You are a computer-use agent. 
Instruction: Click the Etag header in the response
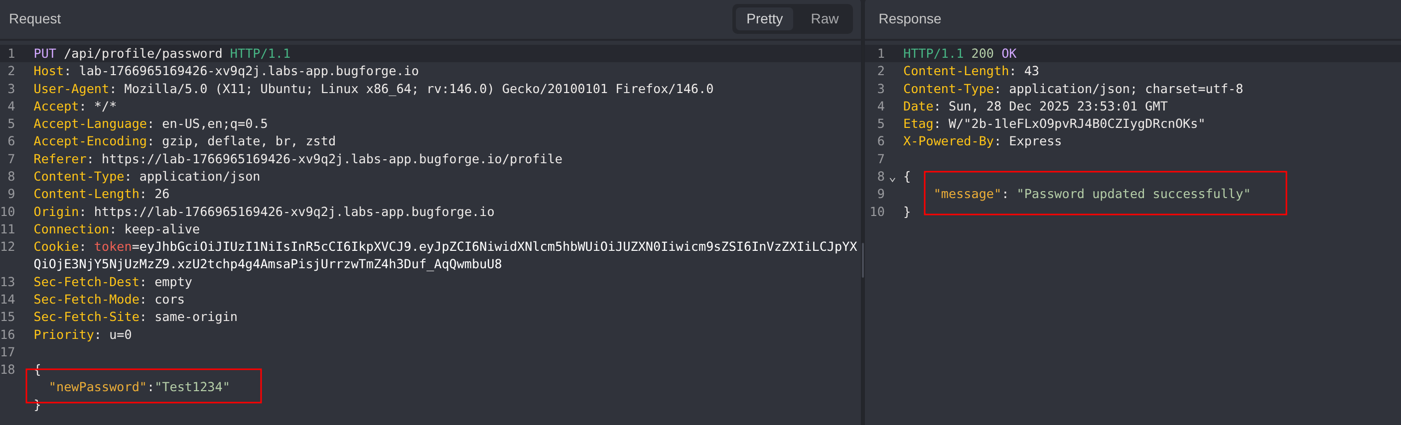coord(918,124)
